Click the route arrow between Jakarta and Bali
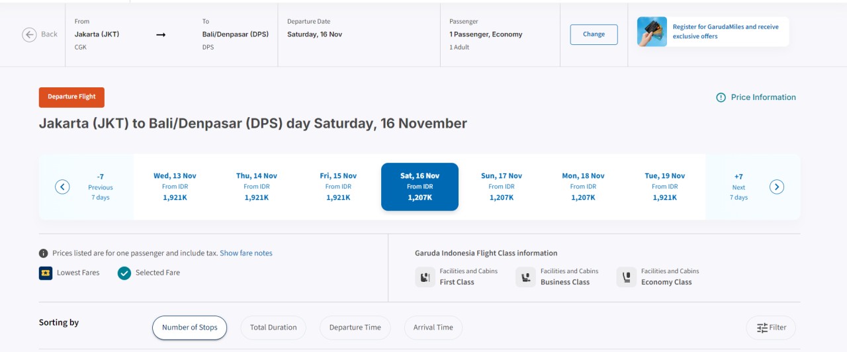Image resolution: width=847 pixels, height=352 pixels. 161,34
